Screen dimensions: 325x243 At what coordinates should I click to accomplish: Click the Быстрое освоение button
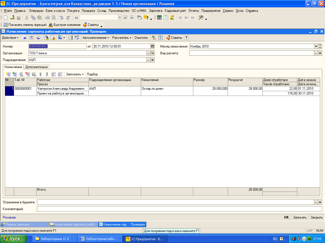65,25
